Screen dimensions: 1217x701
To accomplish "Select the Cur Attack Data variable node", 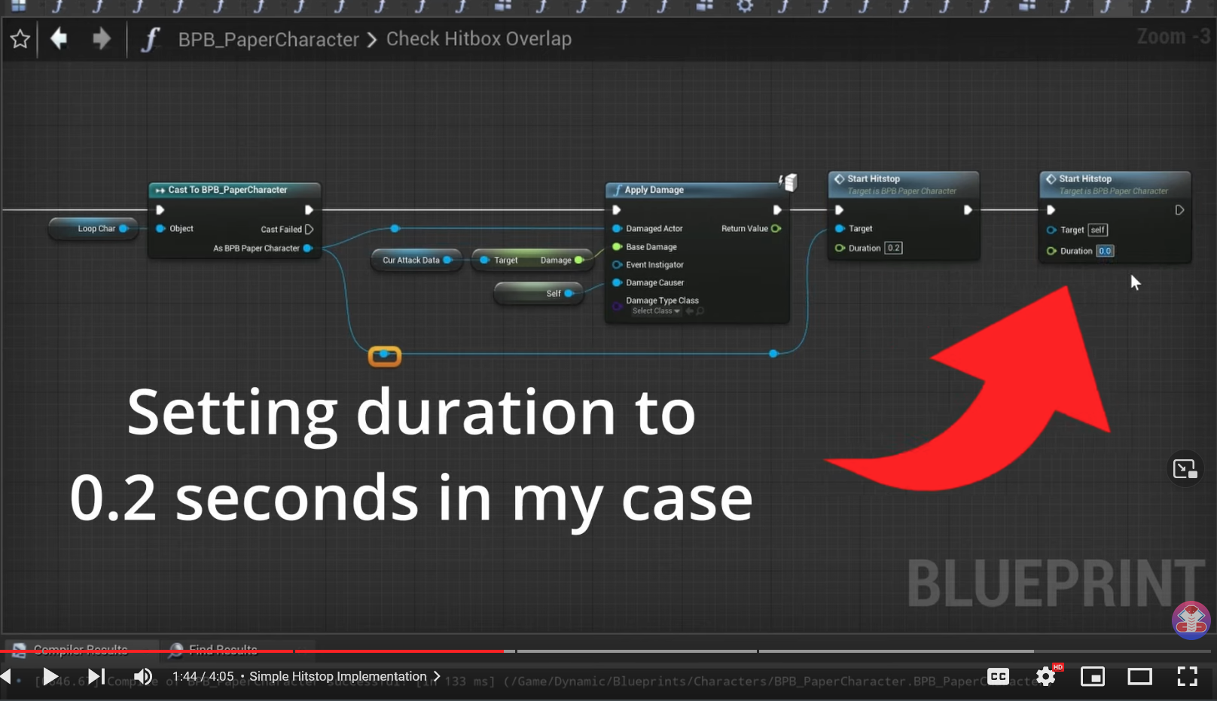I will 416,261.
